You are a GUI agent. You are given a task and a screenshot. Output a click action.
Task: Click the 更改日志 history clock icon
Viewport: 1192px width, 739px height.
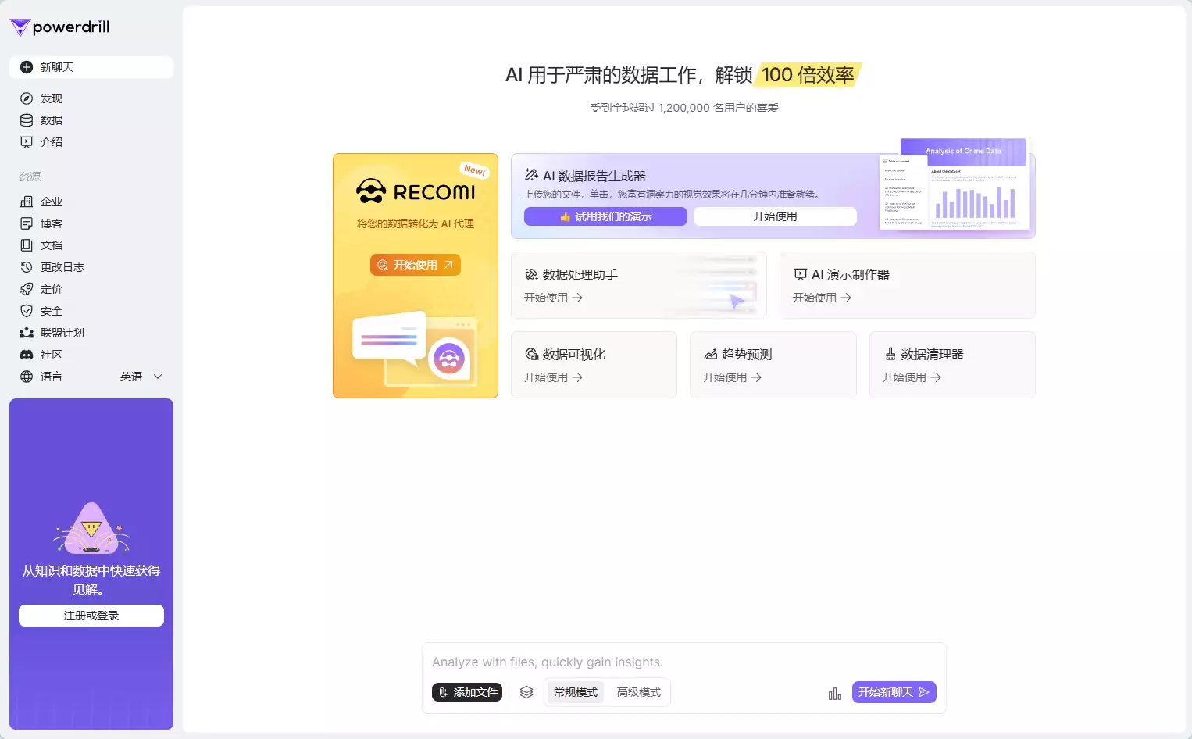pyautogui.click(x=27, y=267)
